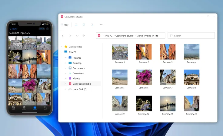
Task: Click the Downloads arrow icon in the sidebar
Action: (70, 73)
